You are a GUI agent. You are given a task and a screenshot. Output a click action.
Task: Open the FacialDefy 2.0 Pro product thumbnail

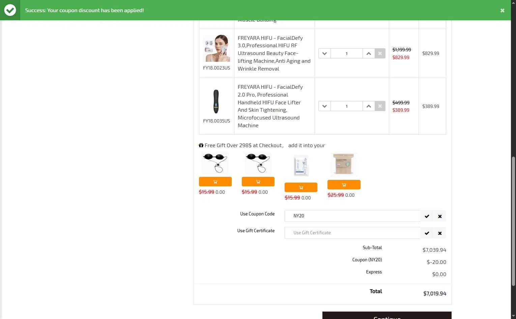coord(217,101)
